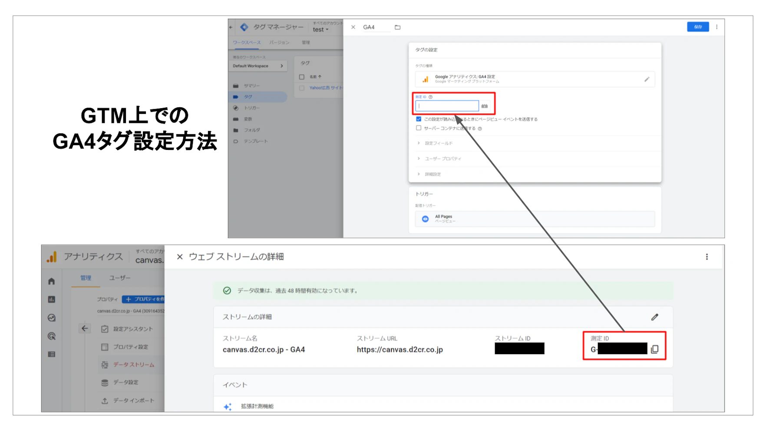Click the Analytics logo icon

(x=52, y=257)
